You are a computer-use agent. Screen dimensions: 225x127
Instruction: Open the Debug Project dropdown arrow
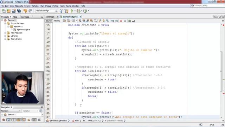[x=82, y=11]
